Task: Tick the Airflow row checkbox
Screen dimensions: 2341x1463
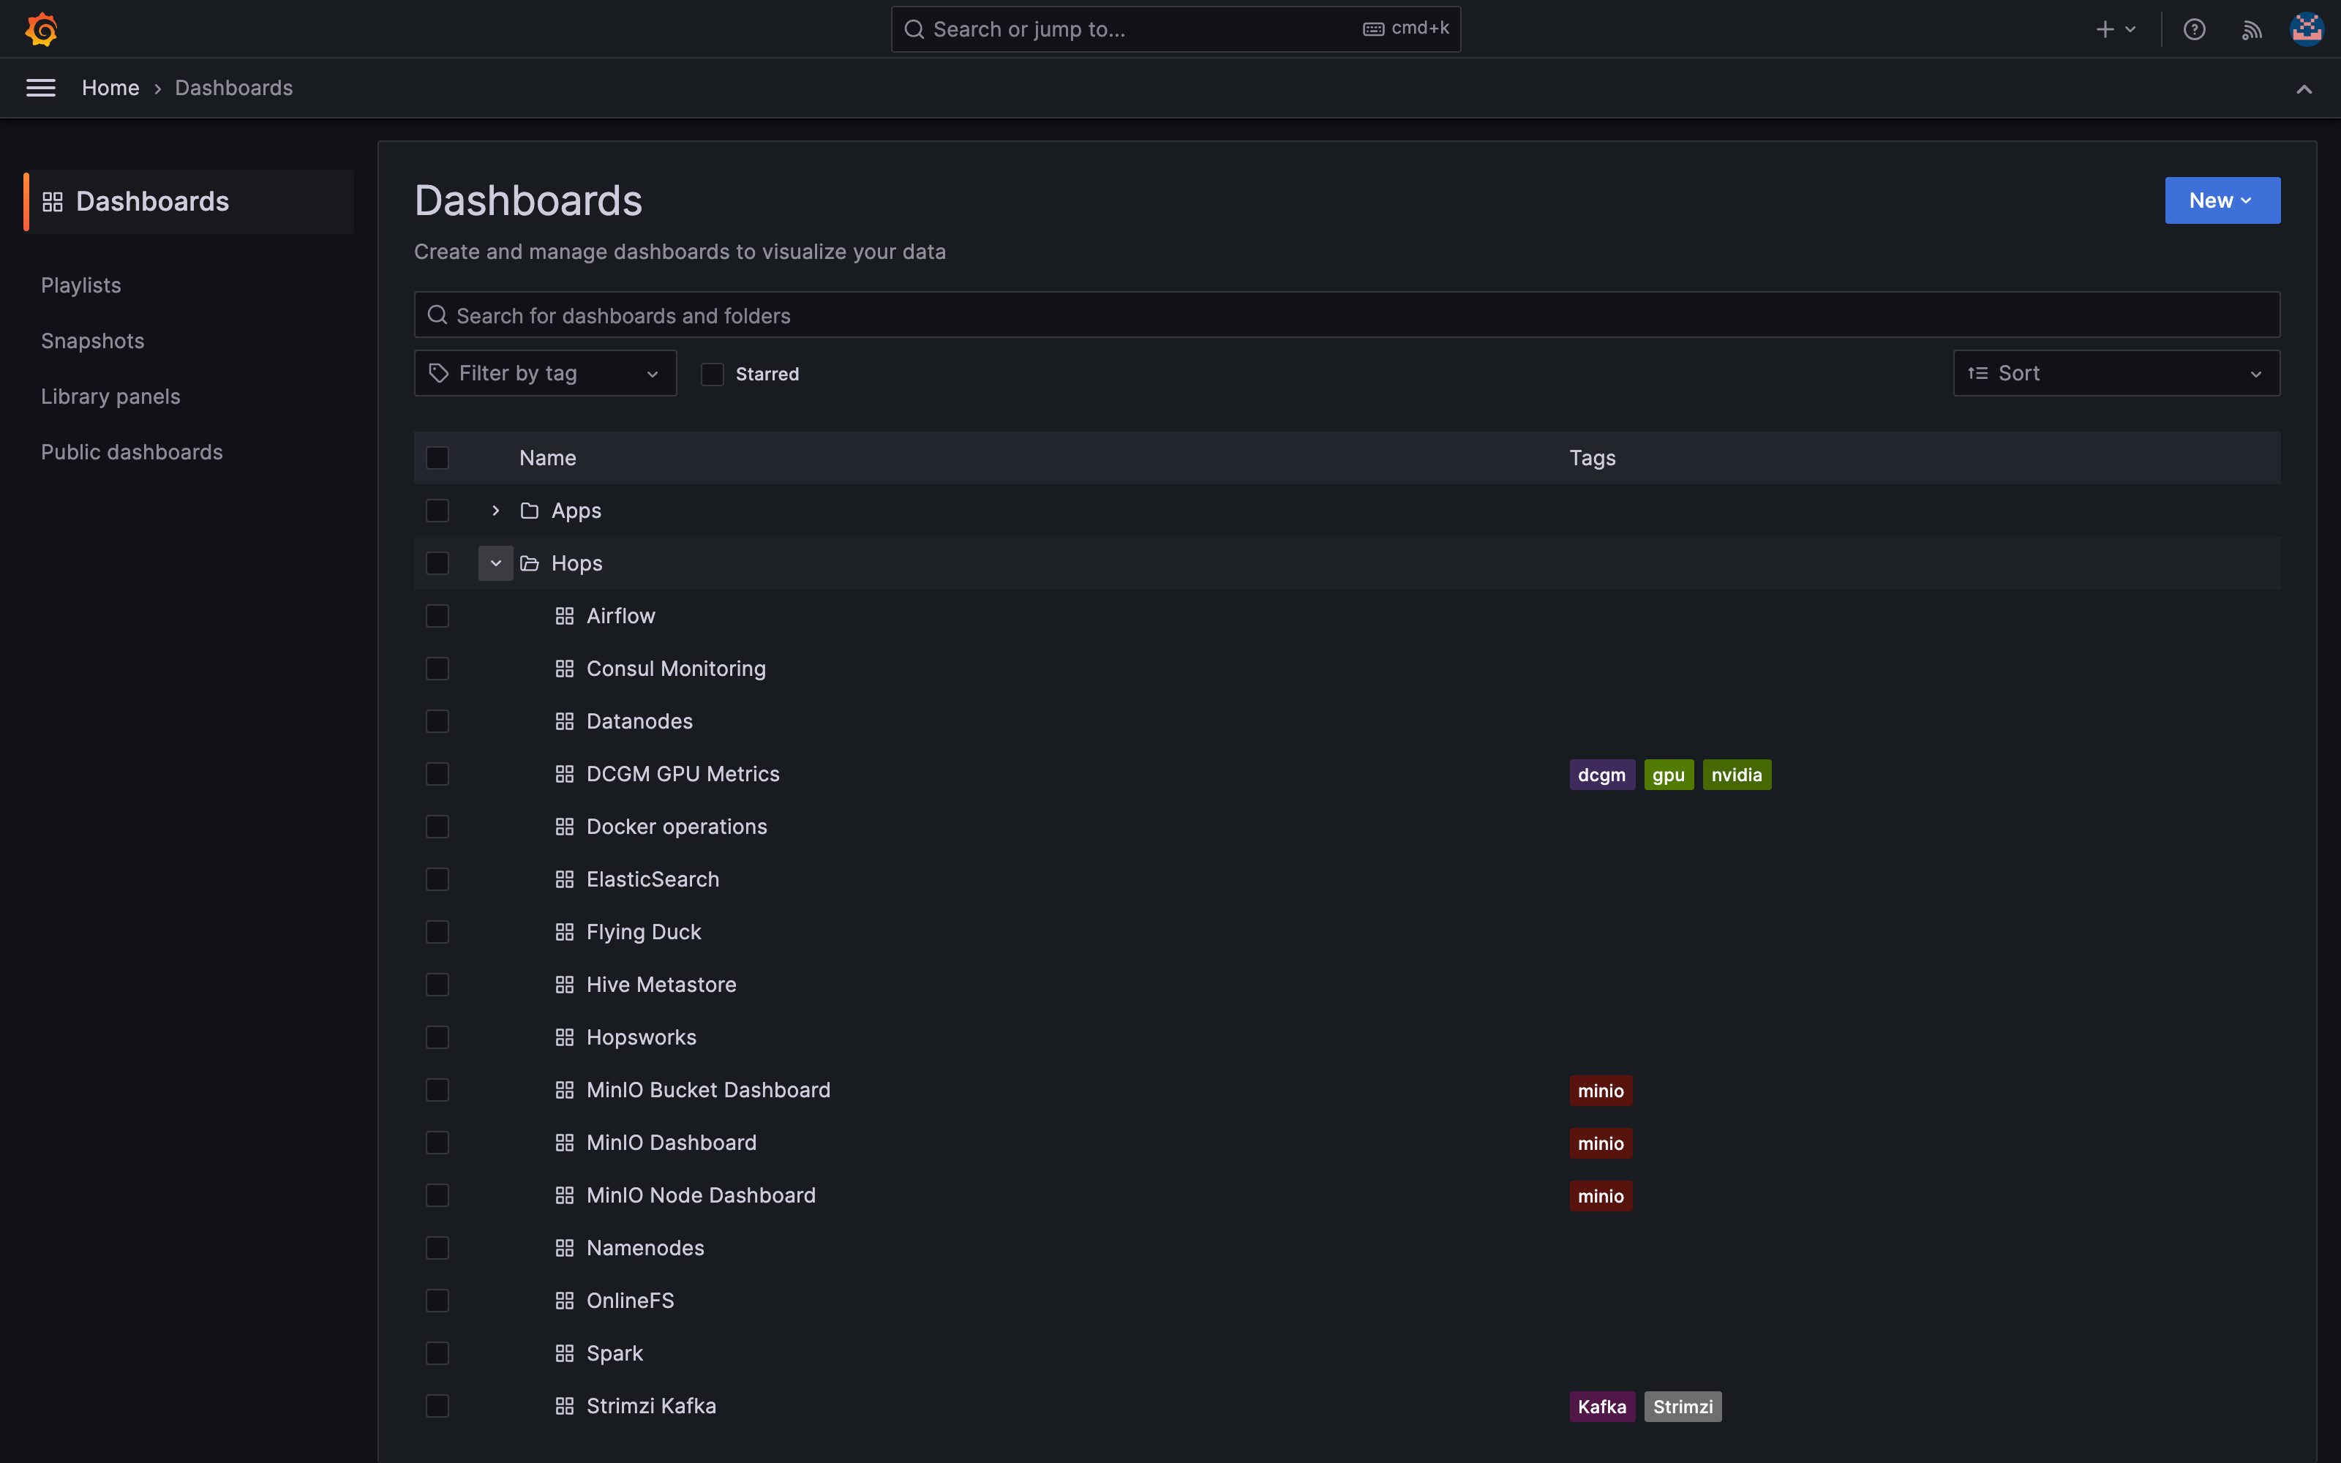Action: coord(437,617)
